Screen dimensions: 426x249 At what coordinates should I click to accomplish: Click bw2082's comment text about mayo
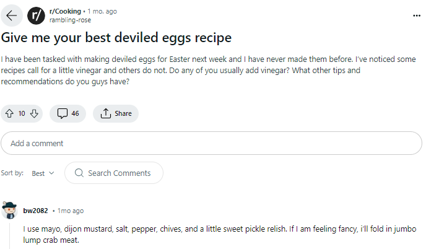[211, 234]
